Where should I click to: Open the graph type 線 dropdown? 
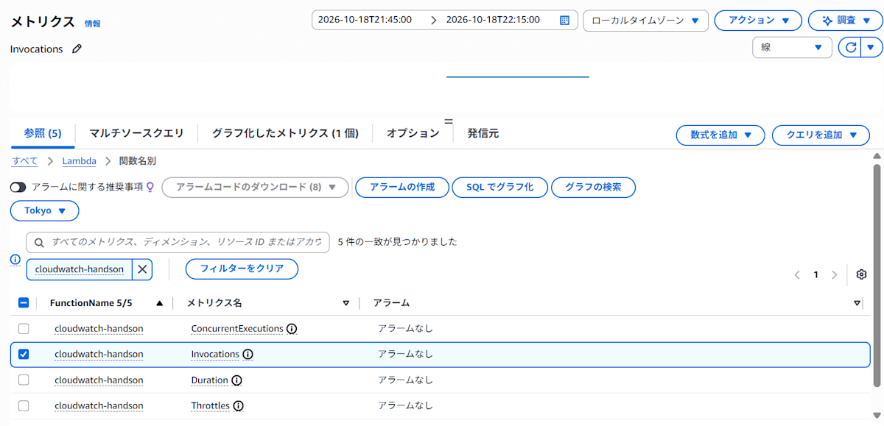[x=792, y=47]
